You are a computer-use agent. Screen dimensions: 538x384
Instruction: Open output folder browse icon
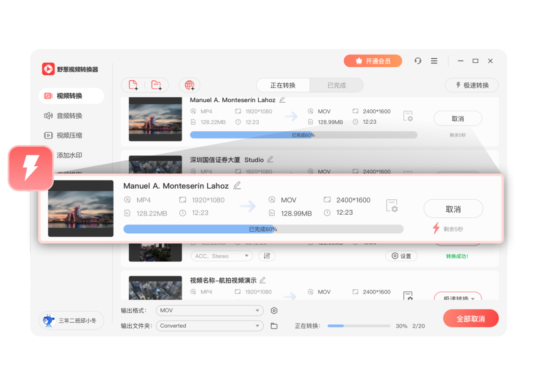pyautogui.click(x=274, y=326)
